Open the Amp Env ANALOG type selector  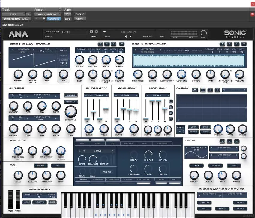click(126, 95)
